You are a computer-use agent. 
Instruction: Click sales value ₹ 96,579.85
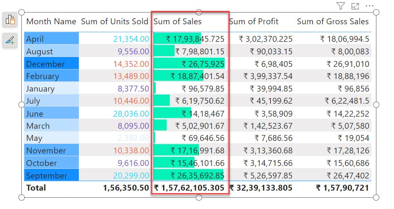pyautogui.click(x=203, y=89)
